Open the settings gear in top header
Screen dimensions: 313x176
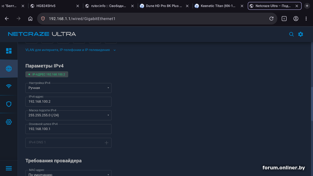pyautogui.click(x=300, y=34)
